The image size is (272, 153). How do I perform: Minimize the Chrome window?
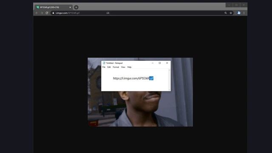click(229, 5)
